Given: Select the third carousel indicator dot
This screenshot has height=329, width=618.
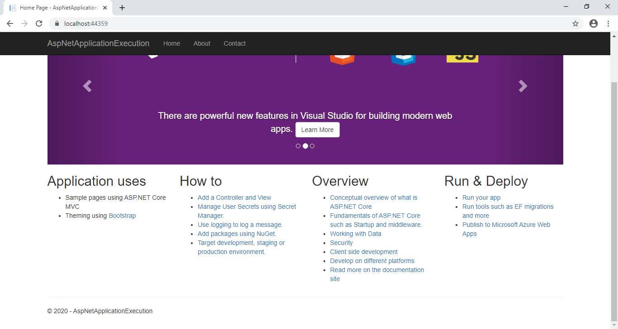Looking at the screenshot, I should (x=312, y=146).
